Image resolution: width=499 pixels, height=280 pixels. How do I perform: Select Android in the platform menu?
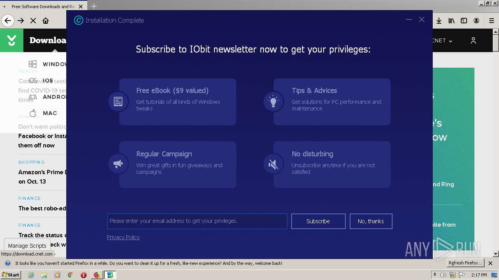[48, 97]
